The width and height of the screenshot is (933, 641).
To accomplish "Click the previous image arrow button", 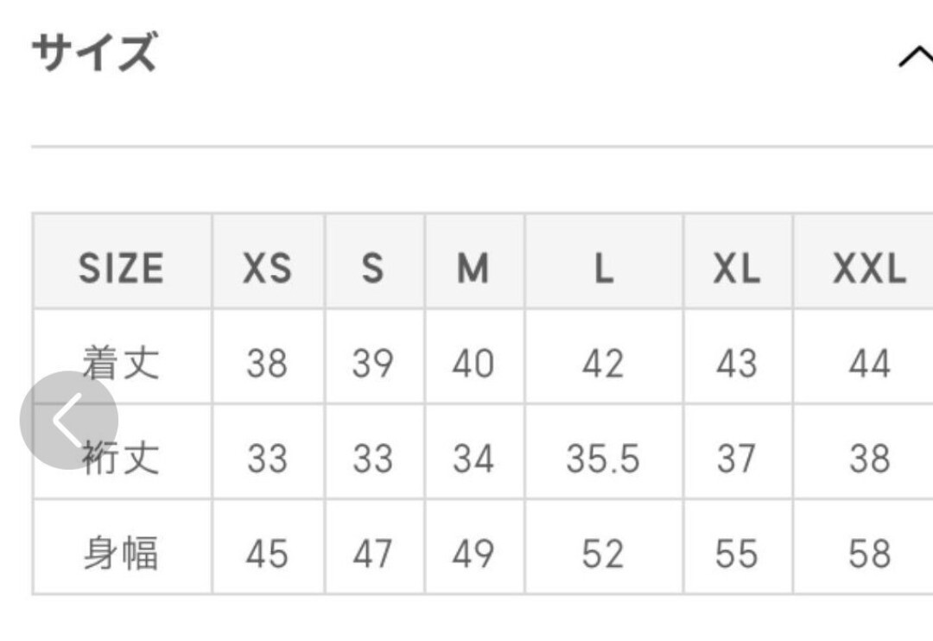I will pyautogui.click(x=69, y=420).
